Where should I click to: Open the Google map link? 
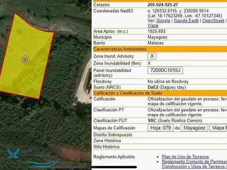coord(163,21)
